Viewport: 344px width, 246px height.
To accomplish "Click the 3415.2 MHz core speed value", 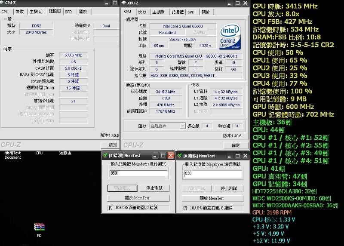I will (166, 92).
